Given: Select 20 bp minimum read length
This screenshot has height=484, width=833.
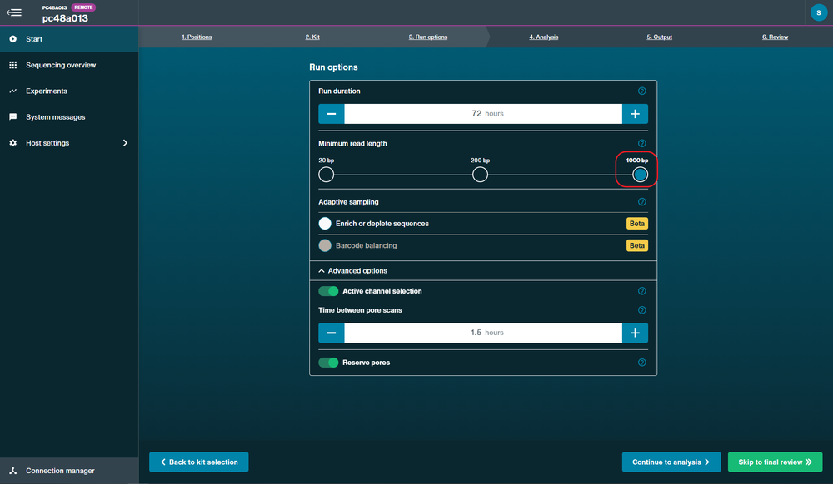Looking at the screenshot, I should point(327,175).
